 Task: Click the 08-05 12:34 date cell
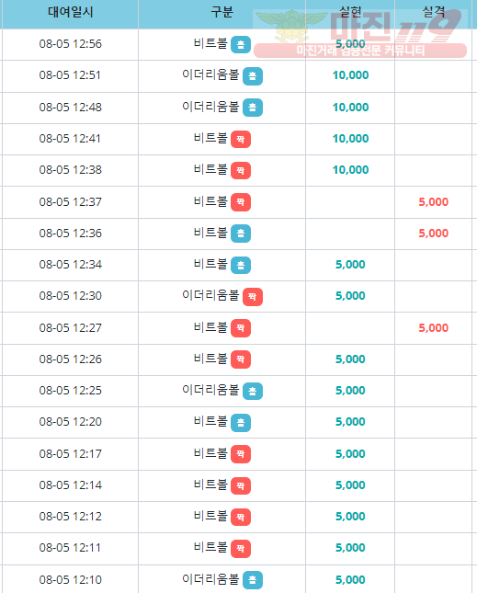click(x=70, y=265)
